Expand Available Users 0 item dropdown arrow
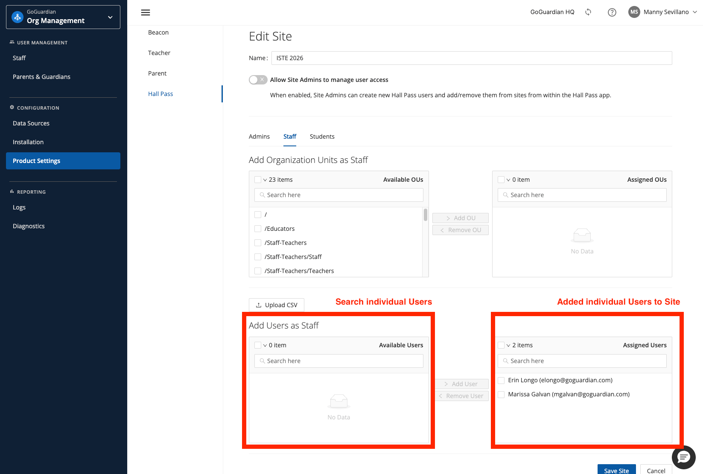Viewport: 703px width, 474px height. (x=265, y=346)
